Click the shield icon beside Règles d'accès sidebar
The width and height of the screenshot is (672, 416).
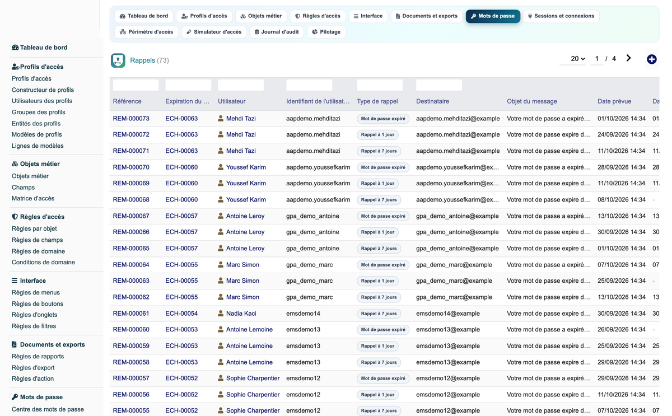point(15,217)
